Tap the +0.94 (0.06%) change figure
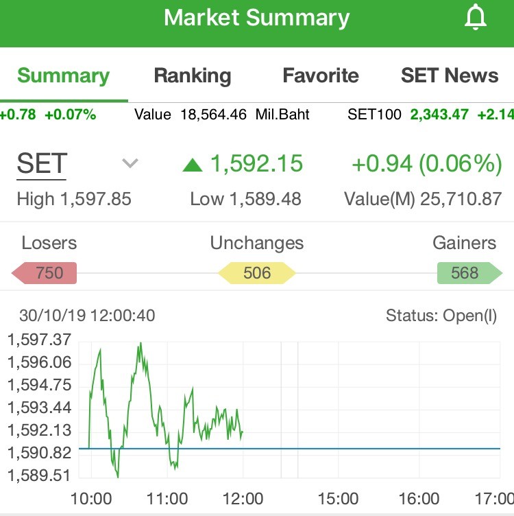Screen dimensions: 514x516 point(427,163)
